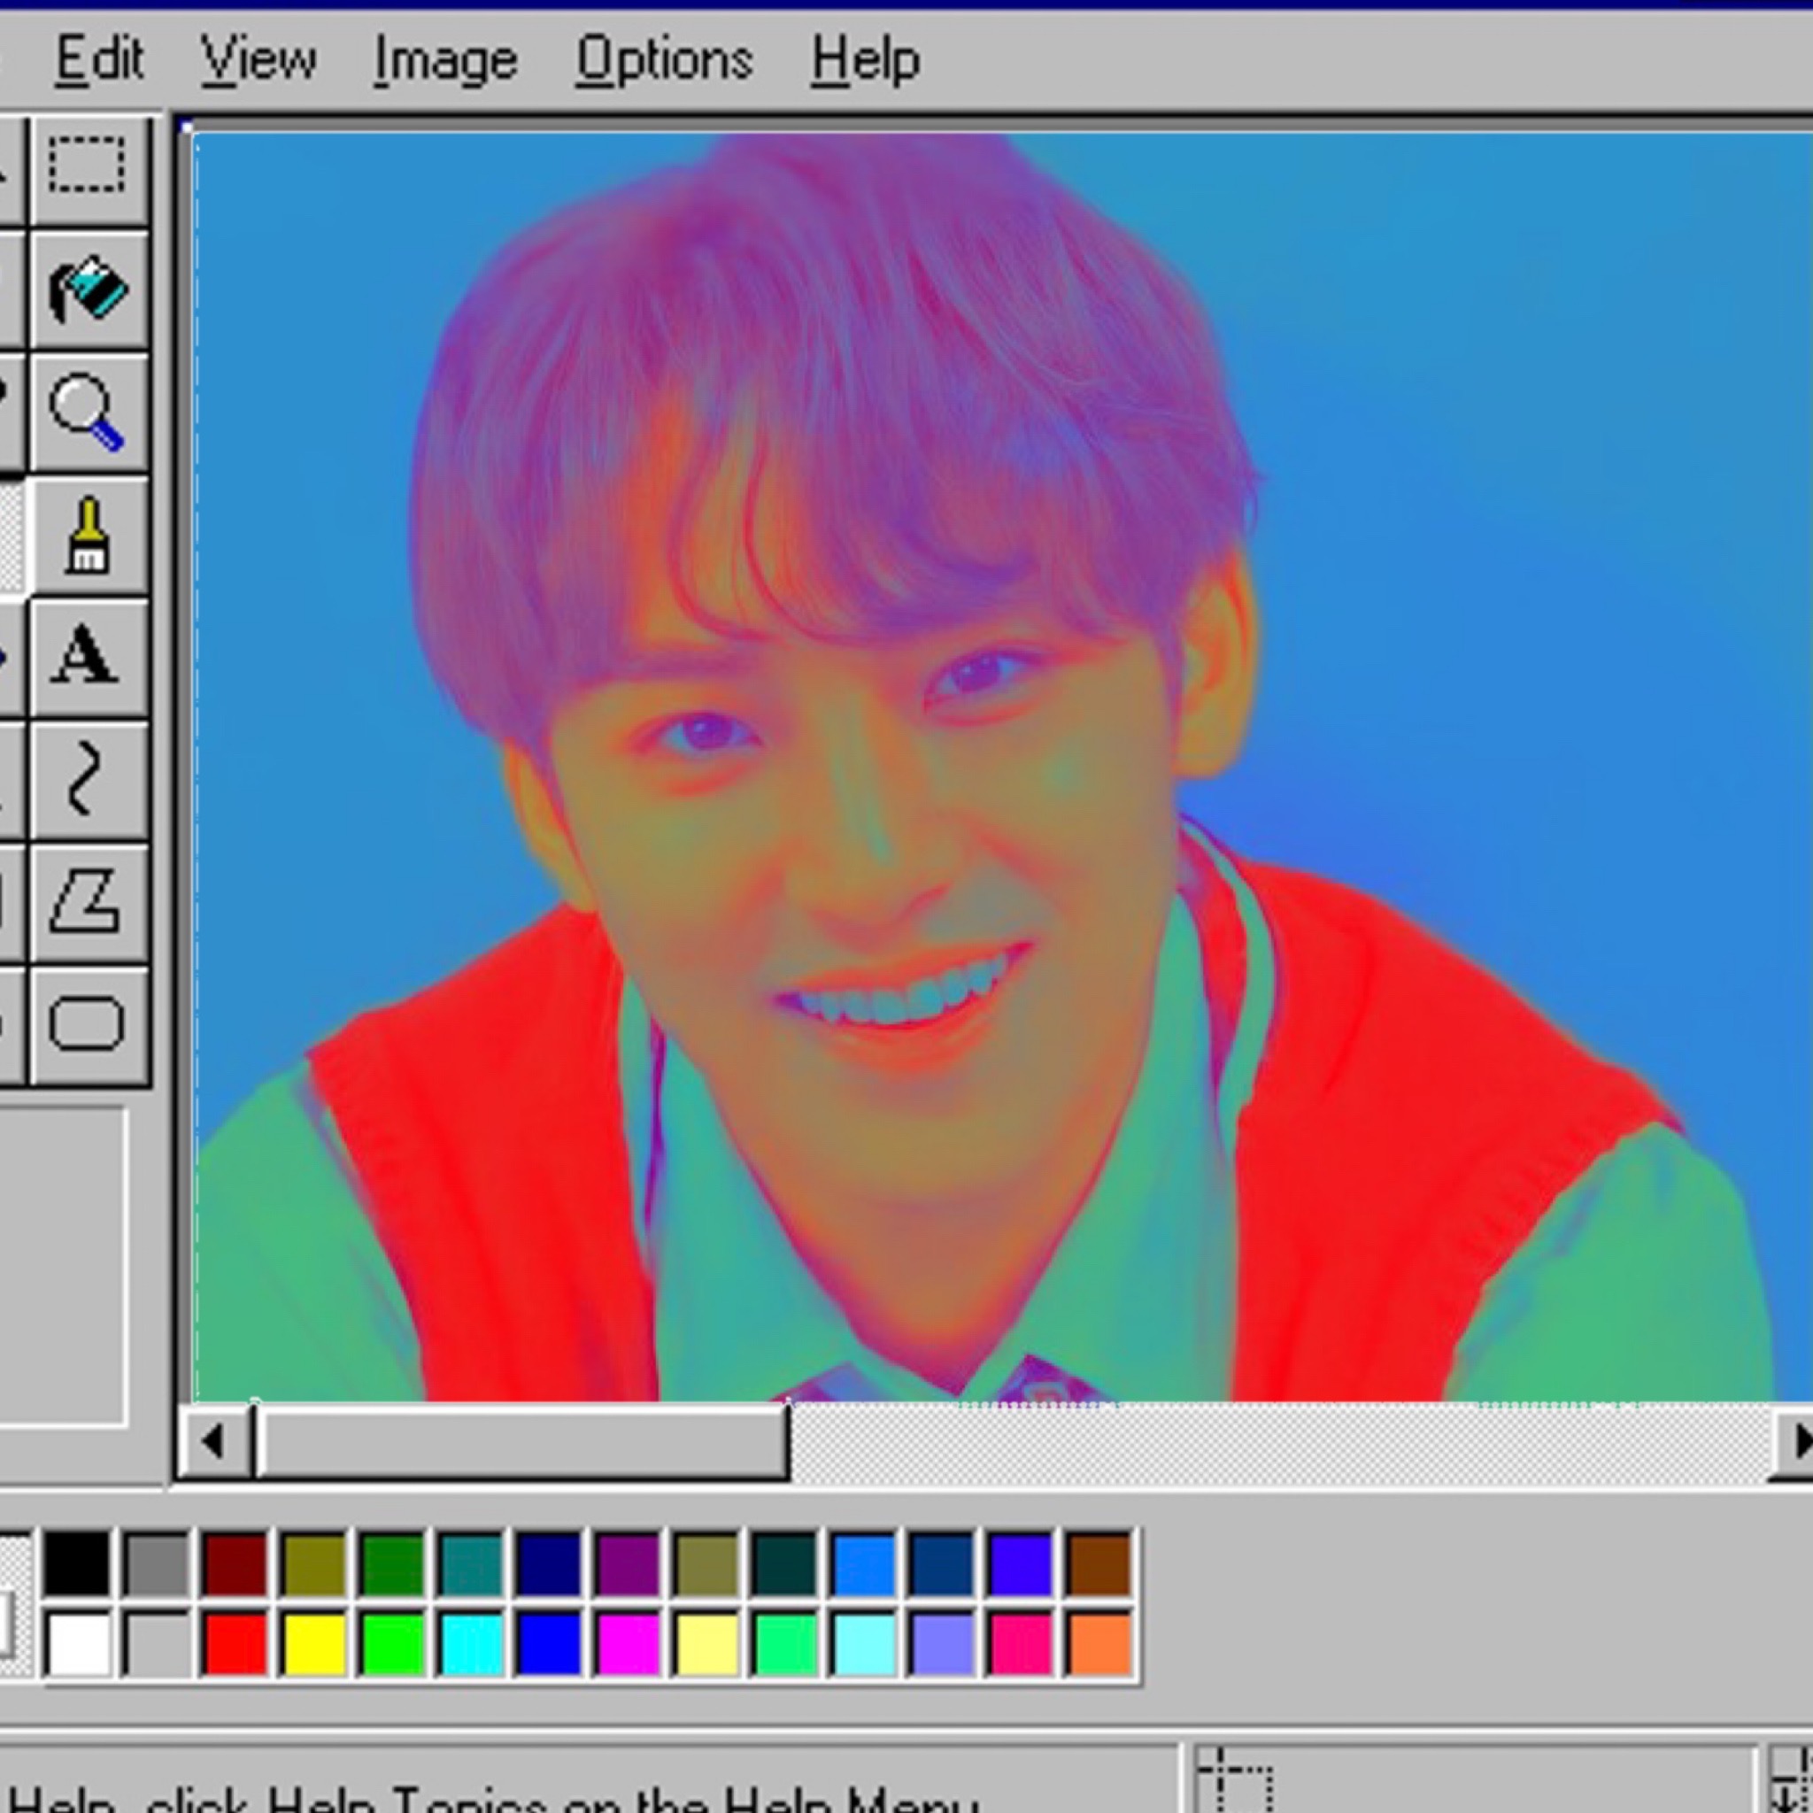Open the Help menu

(864, 60)
